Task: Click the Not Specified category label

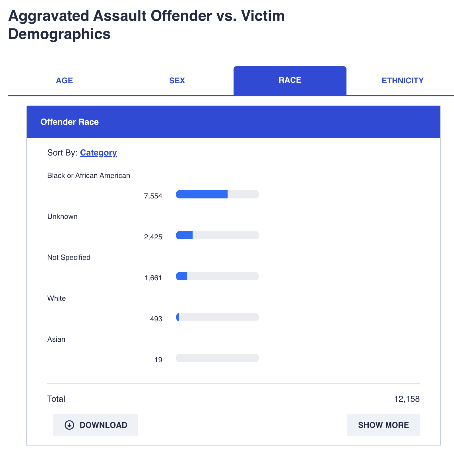Action: (69, 258)
